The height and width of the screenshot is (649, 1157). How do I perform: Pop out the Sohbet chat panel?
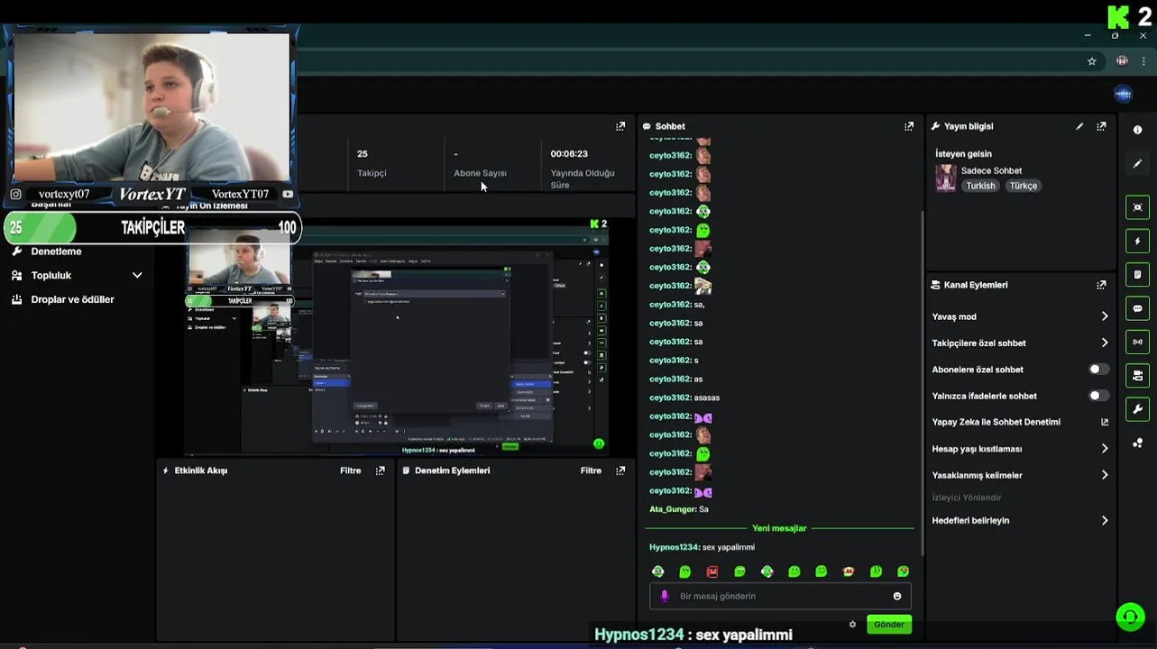909,126
